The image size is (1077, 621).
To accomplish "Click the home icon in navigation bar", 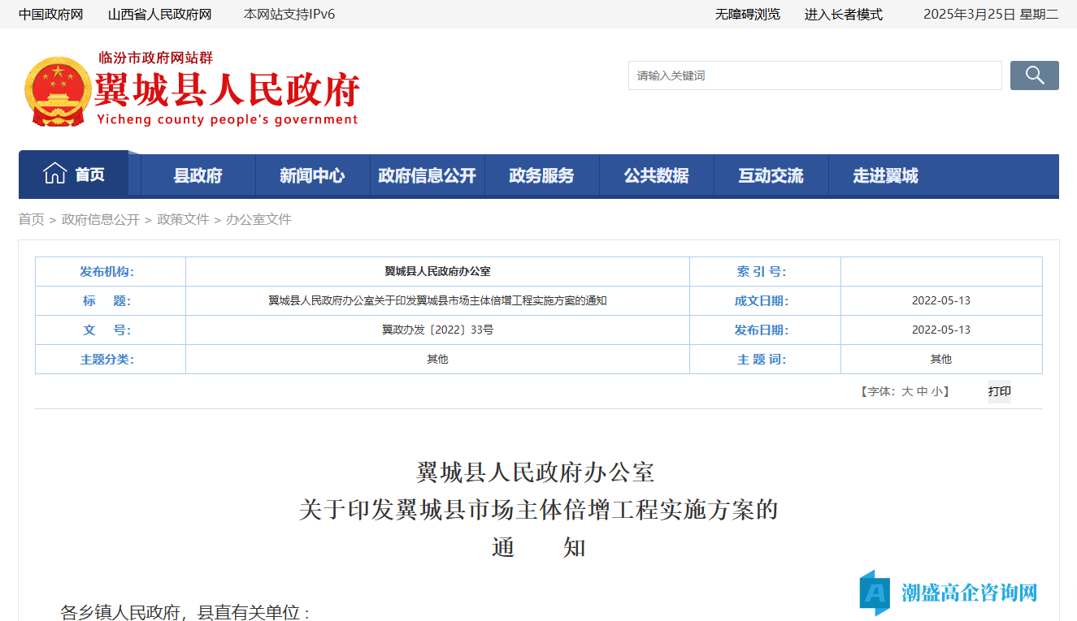I will coord(54,174).
